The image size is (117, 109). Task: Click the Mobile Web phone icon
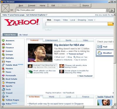(3, 65)
